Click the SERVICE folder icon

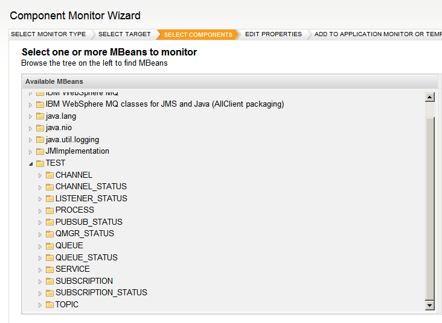coord(50,269)
